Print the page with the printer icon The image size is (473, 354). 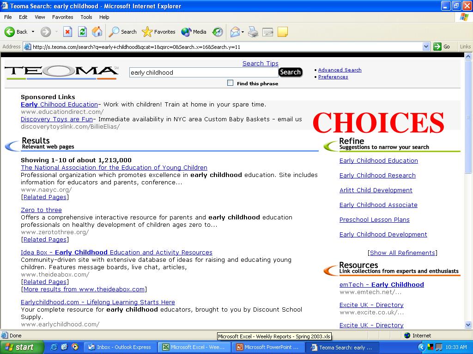click(x=253, y=32)
